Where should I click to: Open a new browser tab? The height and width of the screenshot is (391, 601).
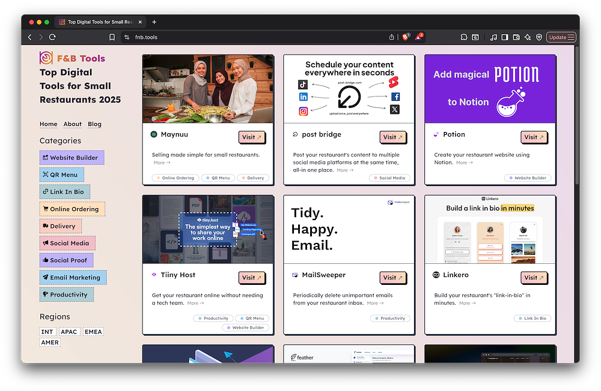pyautogui.click(x=154, y=22)
